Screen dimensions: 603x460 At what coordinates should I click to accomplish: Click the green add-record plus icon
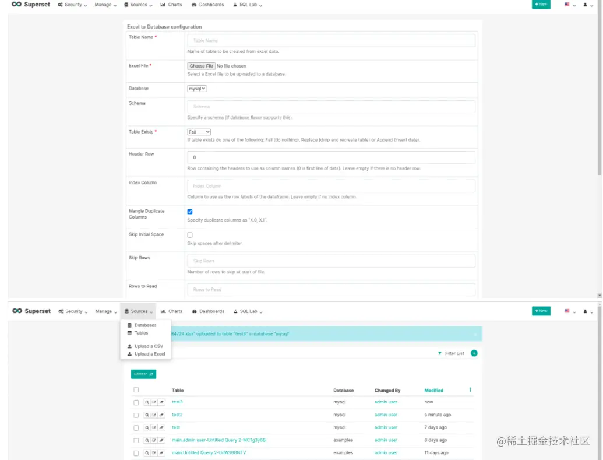click(474, 353)
